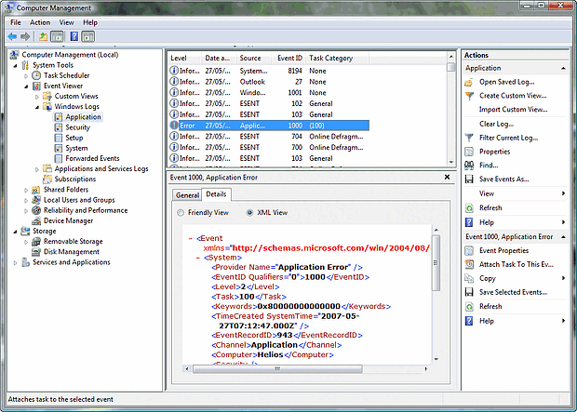Expand the Task Scheduler node

tap(26, 76)
